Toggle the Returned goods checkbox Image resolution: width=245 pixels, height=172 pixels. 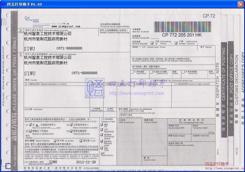click(102, 142)
